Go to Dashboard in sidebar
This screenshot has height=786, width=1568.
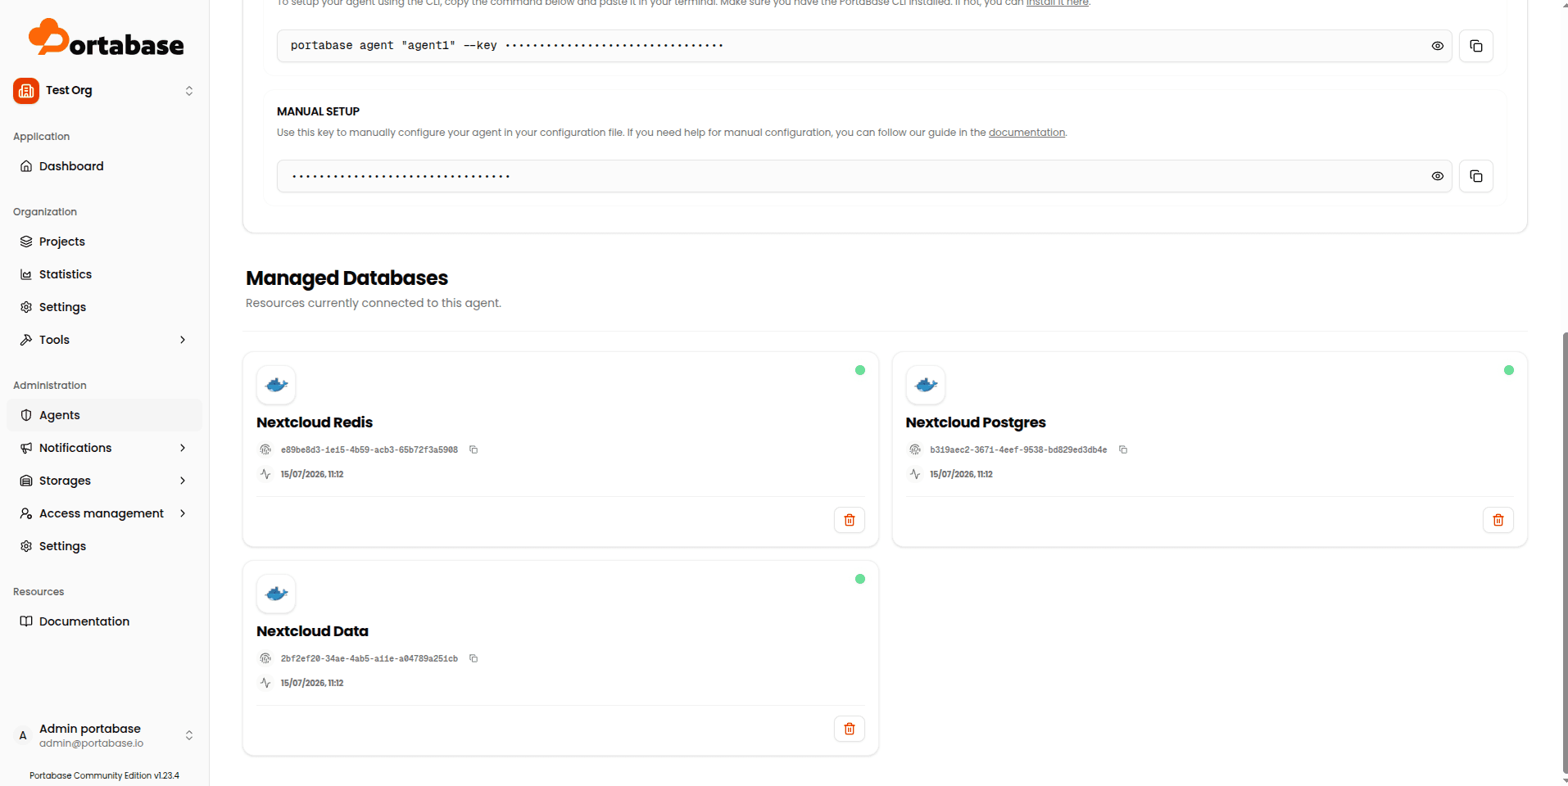coord(104,166)
